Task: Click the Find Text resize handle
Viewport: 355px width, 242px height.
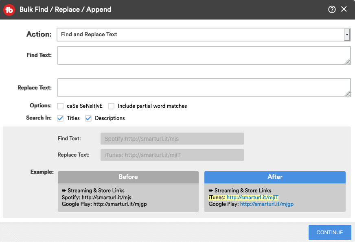Action: [347, 61]
